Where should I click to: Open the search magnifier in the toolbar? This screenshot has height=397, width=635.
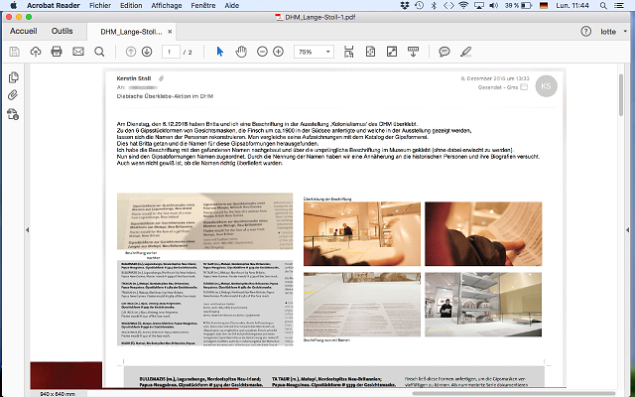[99, 52]
